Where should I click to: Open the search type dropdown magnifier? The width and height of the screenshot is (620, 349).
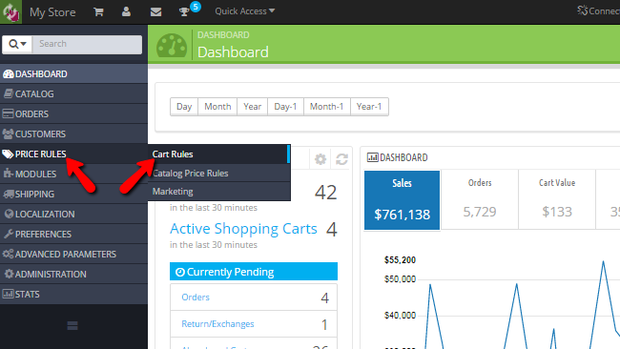pos(17,44)
